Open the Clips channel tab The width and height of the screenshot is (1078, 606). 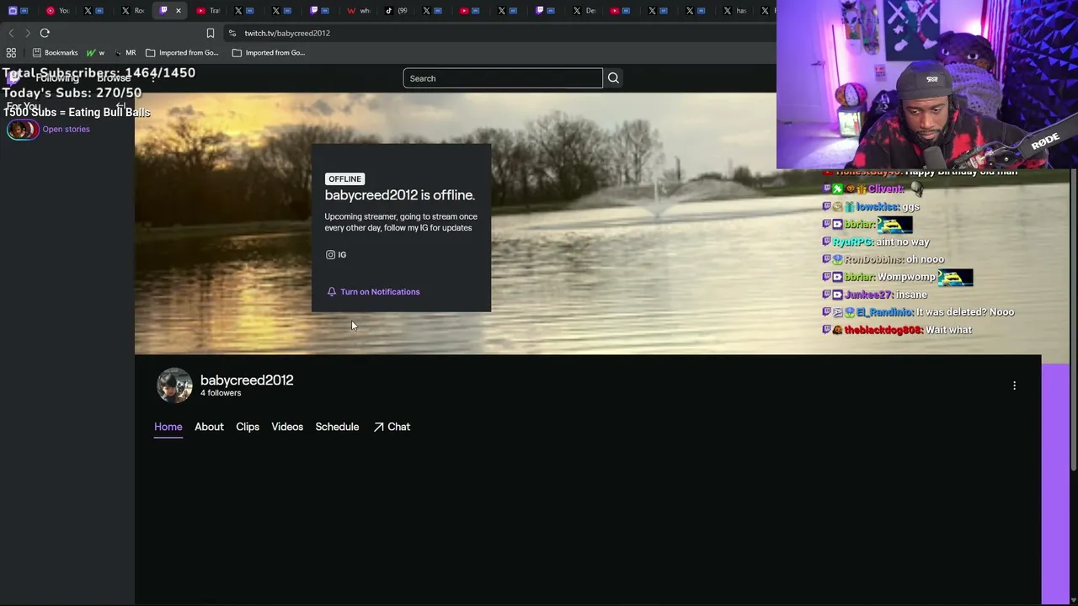(248, 427)
